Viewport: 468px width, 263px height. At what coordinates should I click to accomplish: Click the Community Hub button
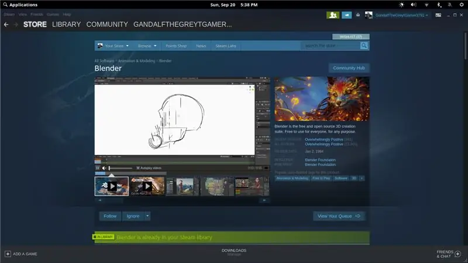coord(349,68)
